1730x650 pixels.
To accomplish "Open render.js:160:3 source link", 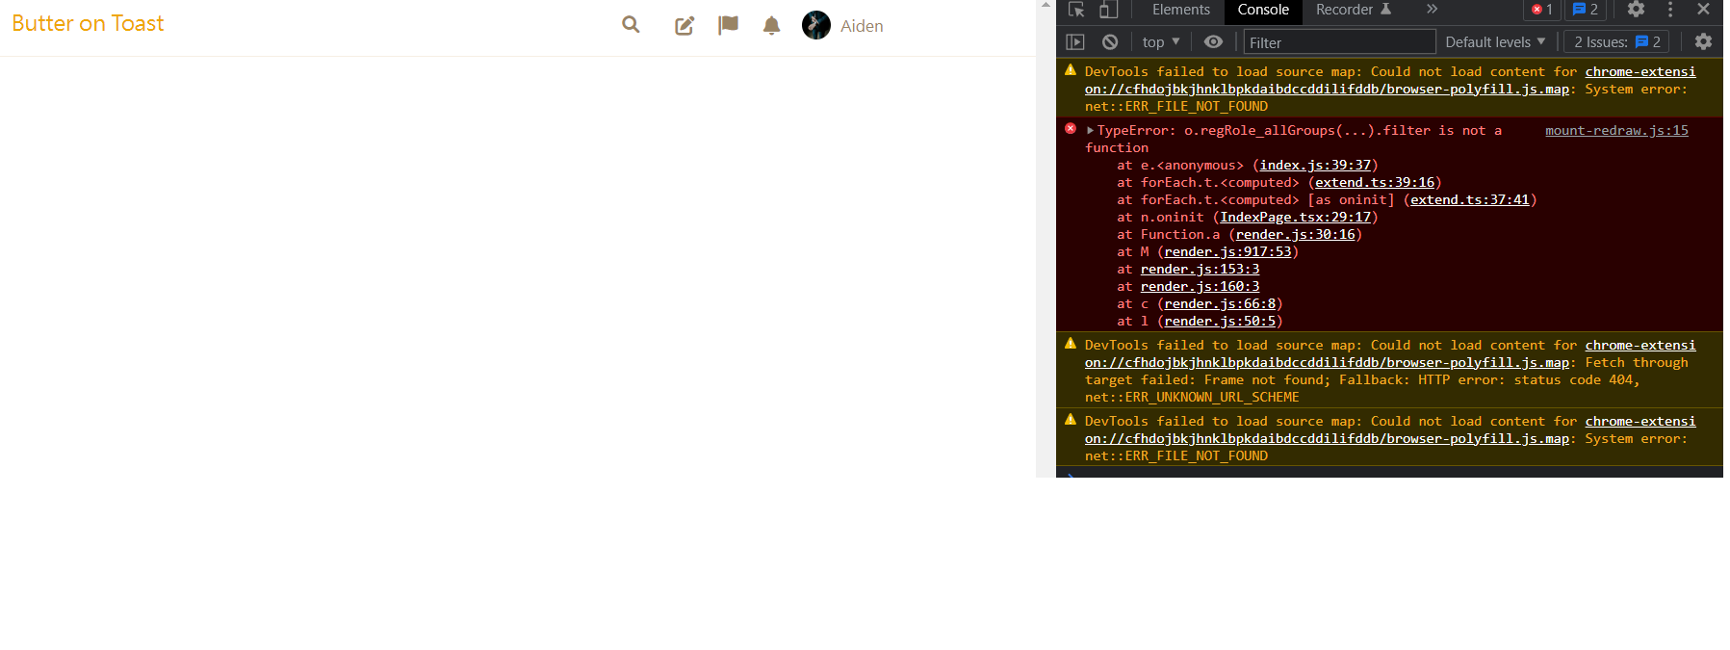I will pos(1200,287).
